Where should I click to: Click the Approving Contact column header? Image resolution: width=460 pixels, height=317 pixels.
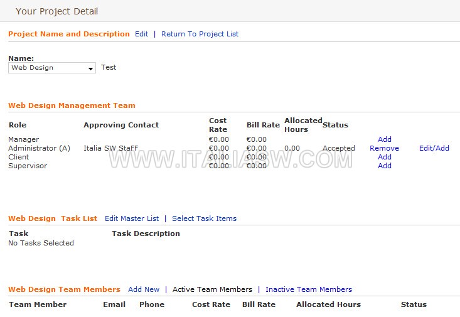tap(121, 125)
